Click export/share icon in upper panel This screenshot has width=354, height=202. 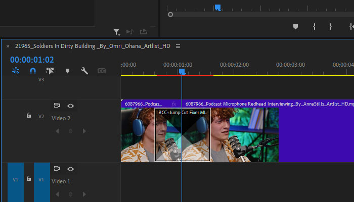pos(144,32)
